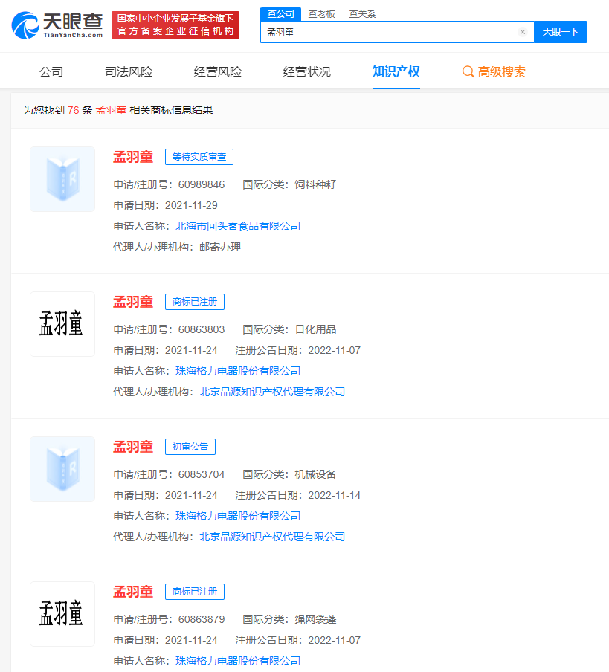Open the 孟羽童 title for registration 60863803
This screenshot has width=609, height=672.
click(133, 302)
